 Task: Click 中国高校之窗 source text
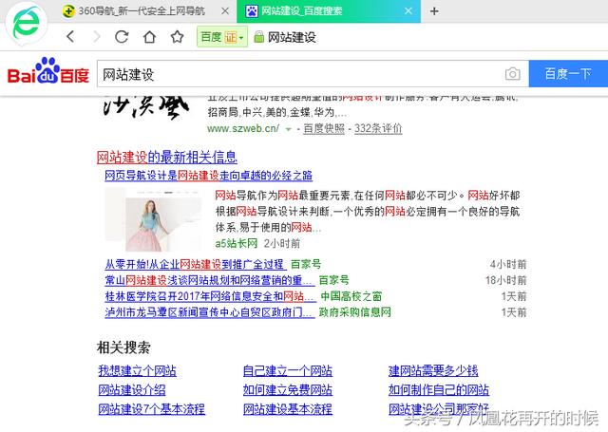tap(351, 296)
